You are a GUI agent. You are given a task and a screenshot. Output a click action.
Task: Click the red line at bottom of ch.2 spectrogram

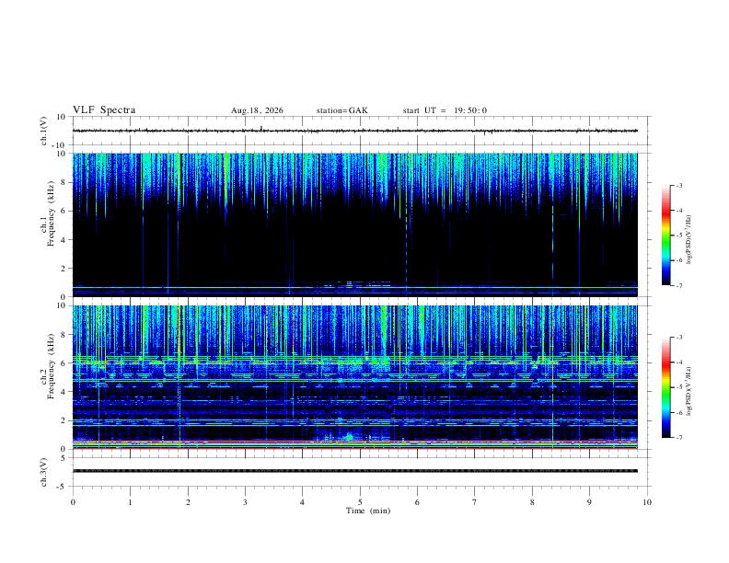click(x=355, y=448)
